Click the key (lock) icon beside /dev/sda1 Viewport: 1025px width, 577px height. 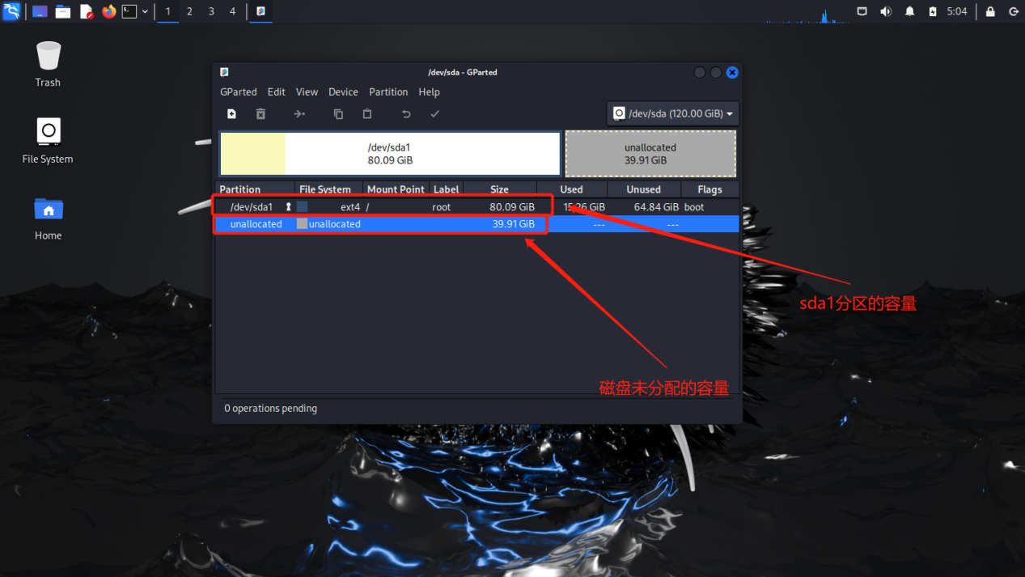(288, 207)
